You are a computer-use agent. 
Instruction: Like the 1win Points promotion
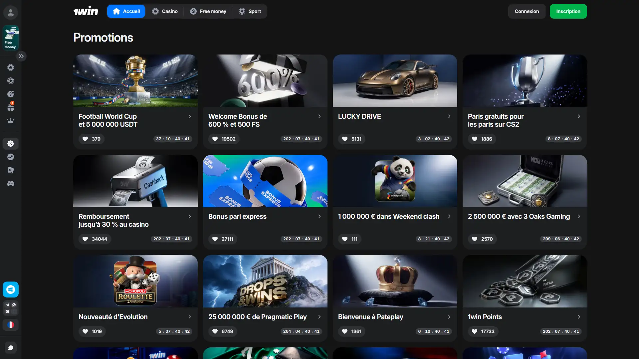point(483,331)
